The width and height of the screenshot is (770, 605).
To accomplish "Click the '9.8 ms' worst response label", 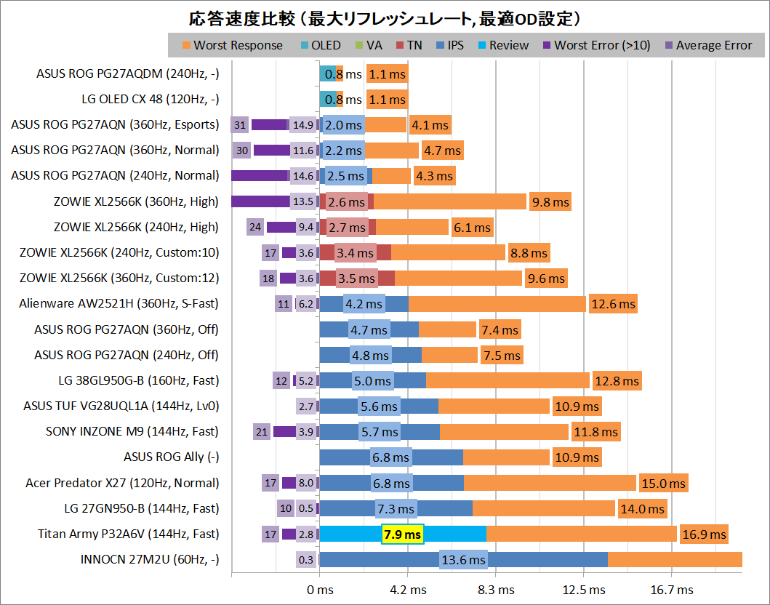I will tap(550, 202).
